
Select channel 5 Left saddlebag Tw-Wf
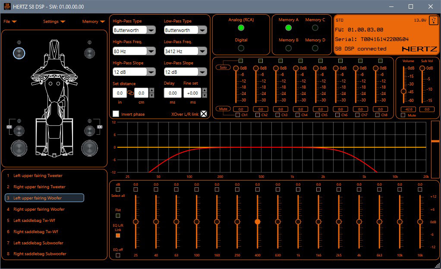[x=35, y=221]
